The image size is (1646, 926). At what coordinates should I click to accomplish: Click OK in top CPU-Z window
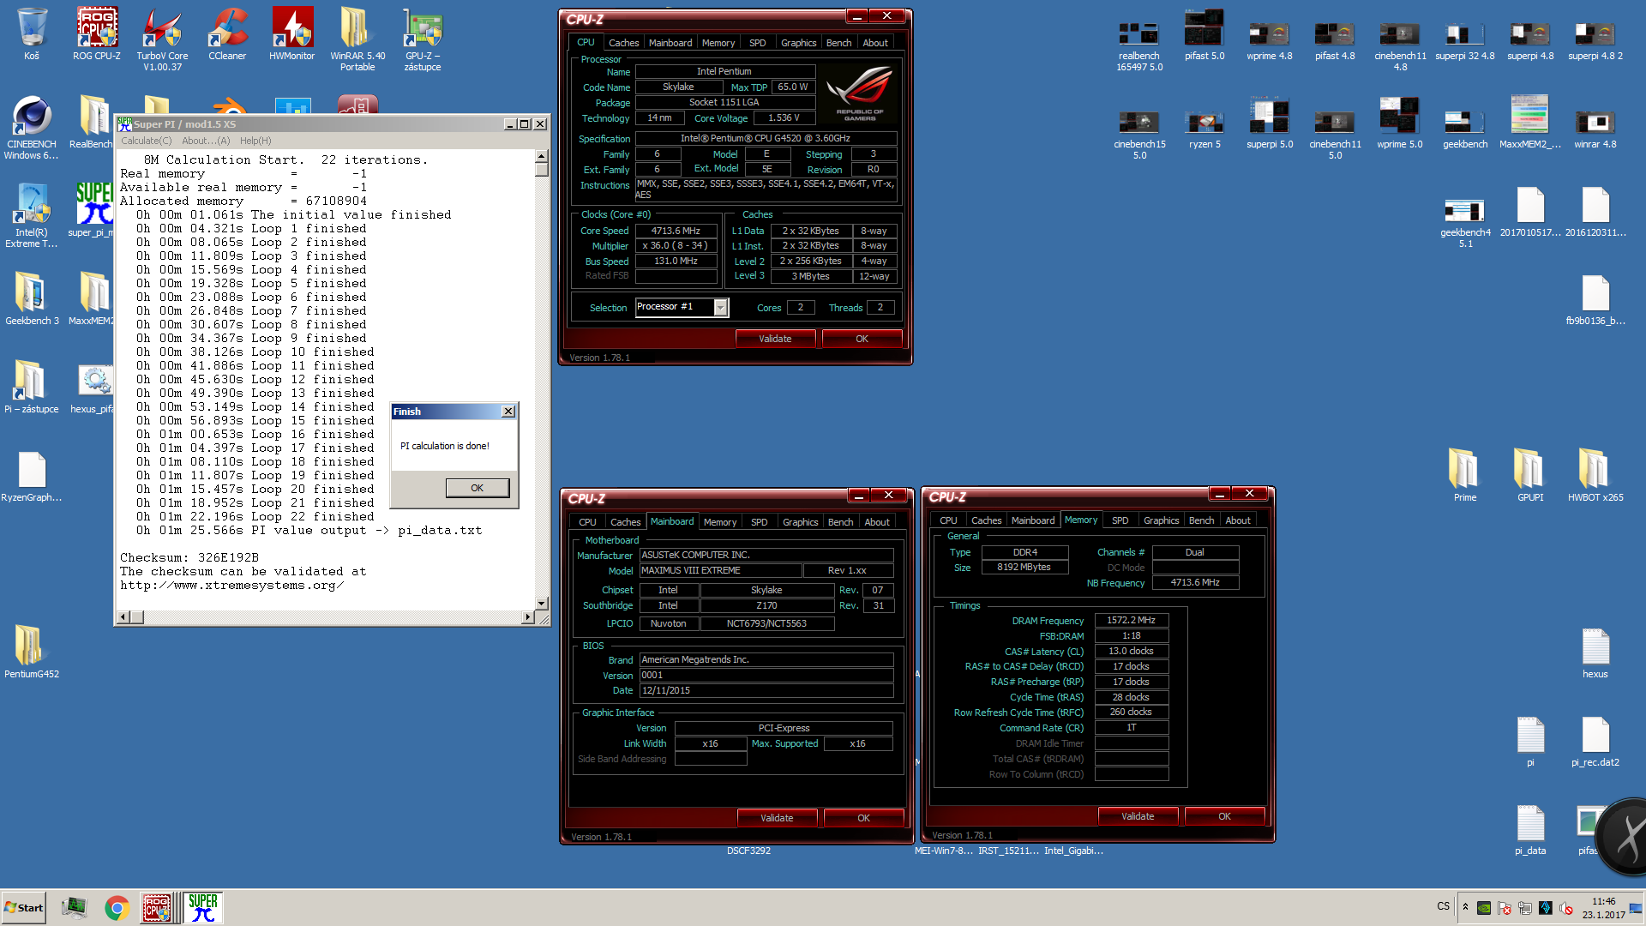(x=862, y=339)
